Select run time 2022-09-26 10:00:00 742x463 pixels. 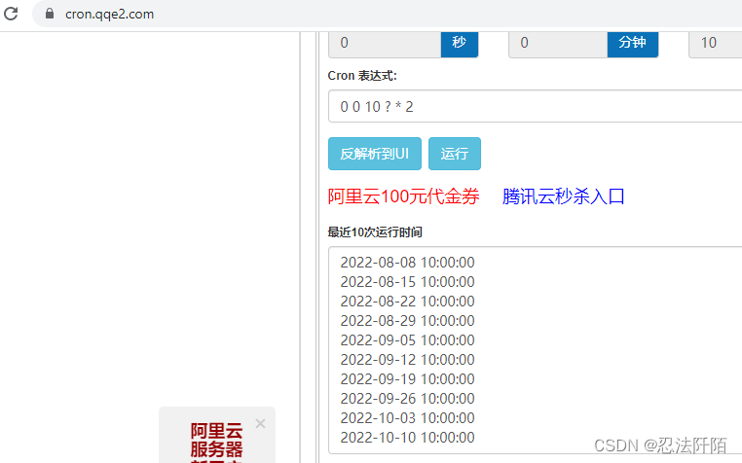point(407,398)
